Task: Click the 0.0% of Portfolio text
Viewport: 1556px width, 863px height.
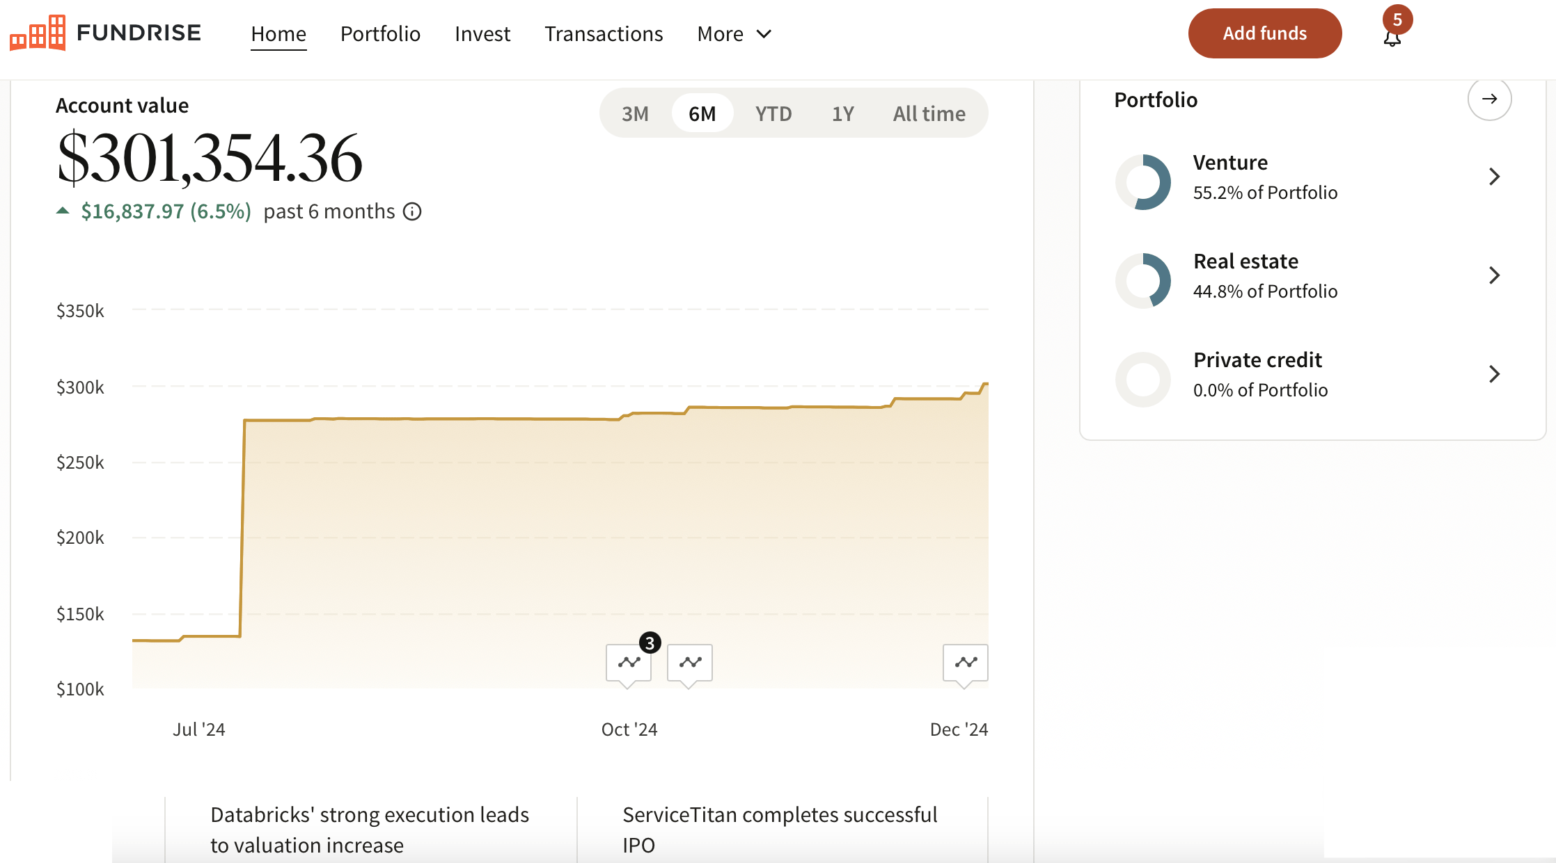Action: click(x=1260, y=390)
